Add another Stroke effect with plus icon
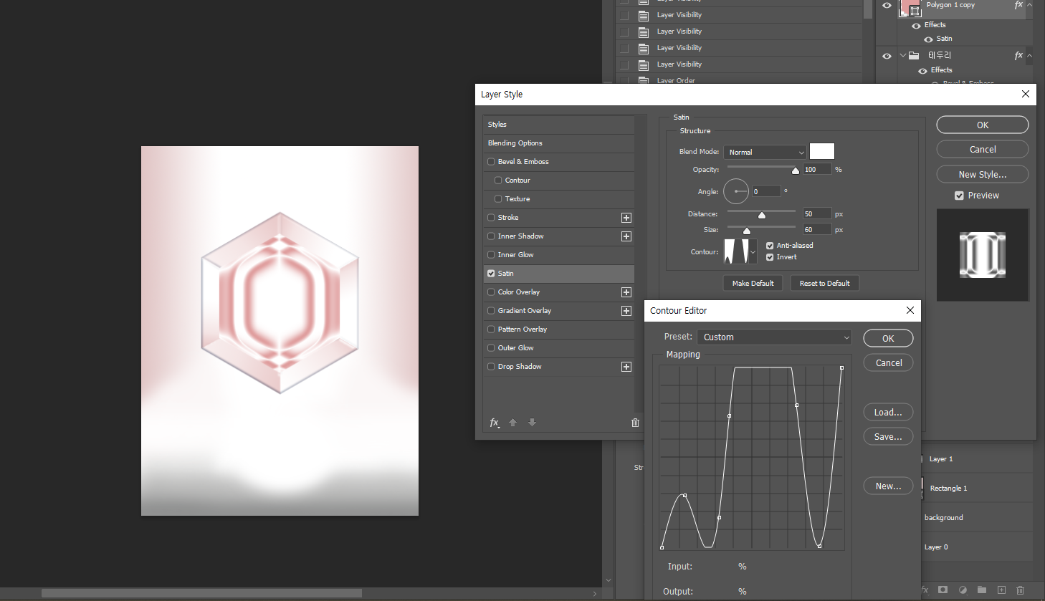This screenshot has height=601, width=1045. (x=626, y=218)
